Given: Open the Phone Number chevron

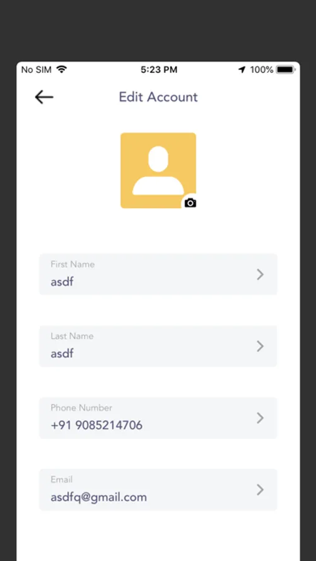Looking at the screenshot, I should pos(260,418).
